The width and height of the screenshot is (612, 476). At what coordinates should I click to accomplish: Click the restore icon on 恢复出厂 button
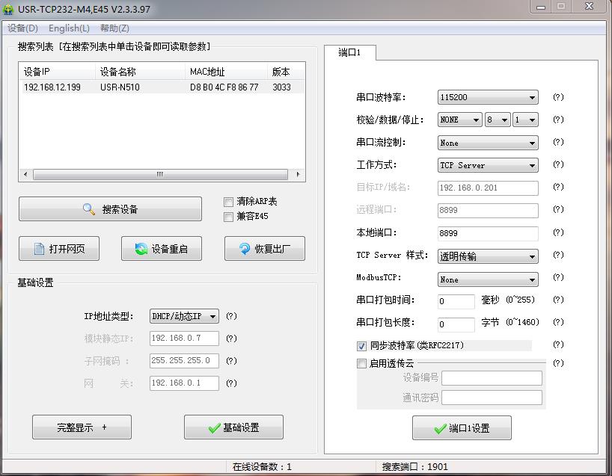click(244, 249)
